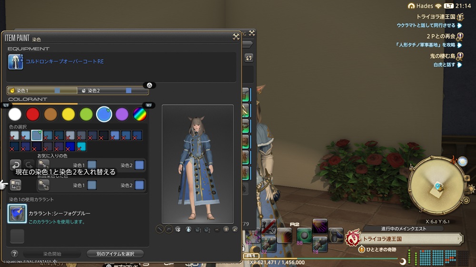The width and height of the screenshot is (476, 267).
Task: Click the greyed-out redo arrow button
Action: coord(29,165)
